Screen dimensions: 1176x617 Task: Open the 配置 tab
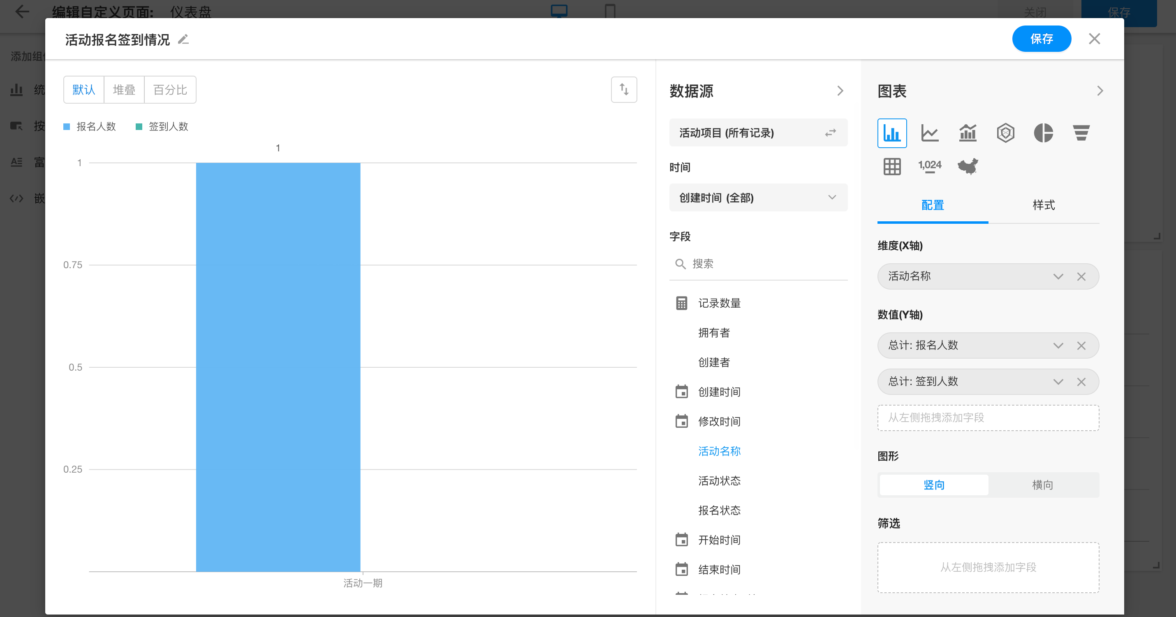tap(932, 205)
